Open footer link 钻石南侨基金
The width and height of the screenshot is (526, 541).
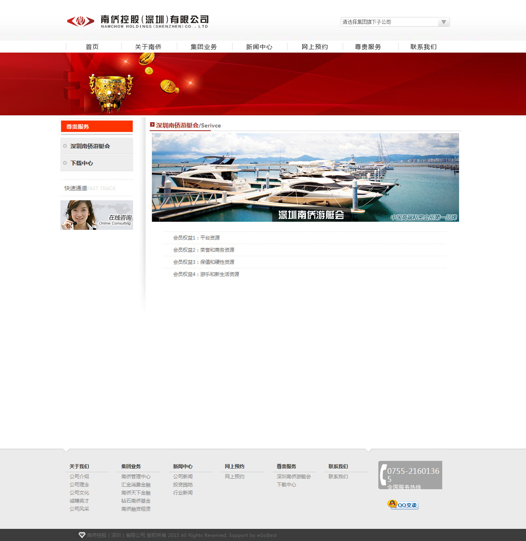pyautogui.click(x=136, y=501)
